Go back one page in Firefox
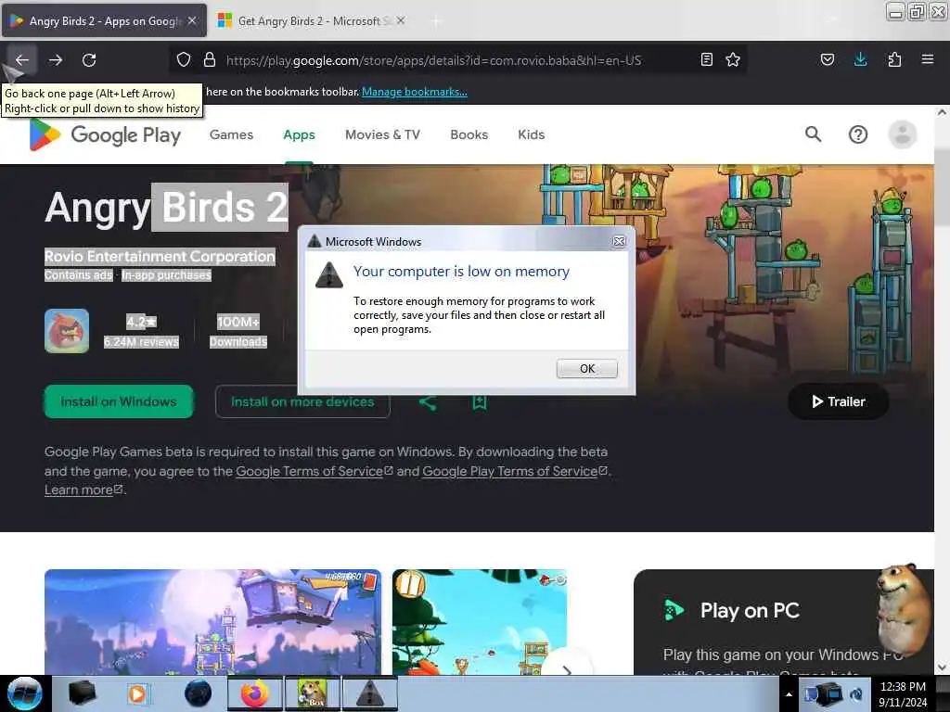This screenshot has width=950, height=712. [22, 60]
